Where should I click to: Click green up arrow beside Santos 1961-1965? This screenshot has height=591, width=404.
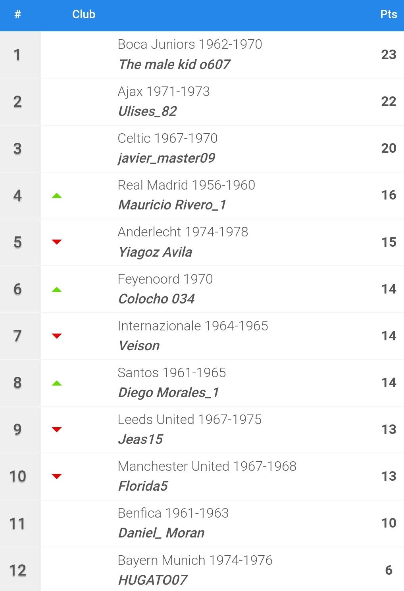point(57,383)
